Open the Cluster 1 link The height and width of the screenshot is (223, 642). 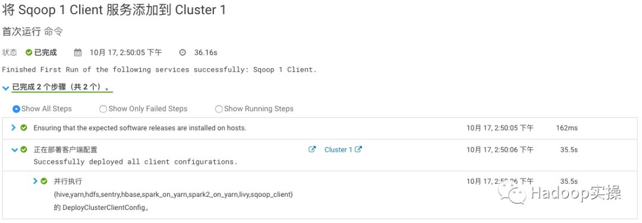(338, 150)
